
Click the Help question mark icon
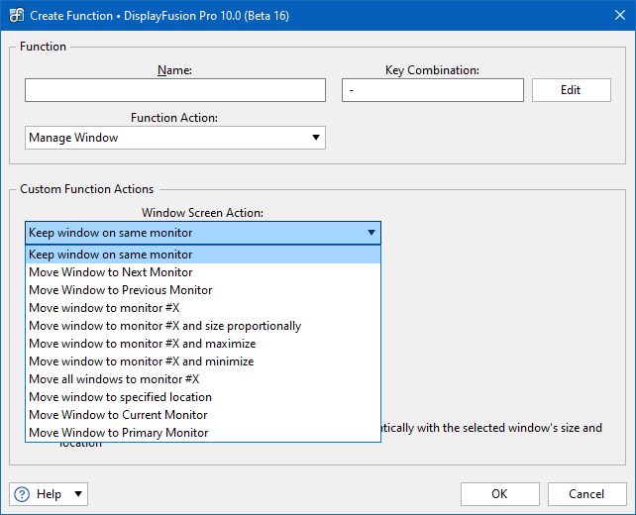tap(22, 494)
